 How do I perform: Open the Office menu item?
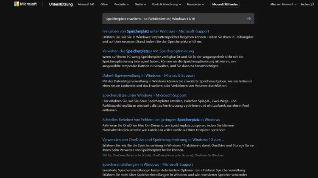pos(104,4)
